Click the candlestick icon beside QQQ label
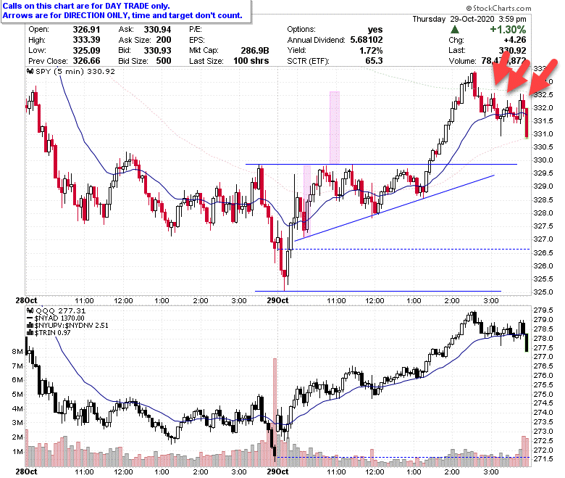 point(30,311)
